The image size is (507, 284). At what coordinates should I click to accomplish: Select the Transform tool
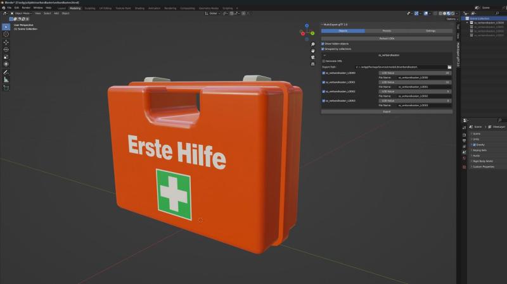[6, 65]
